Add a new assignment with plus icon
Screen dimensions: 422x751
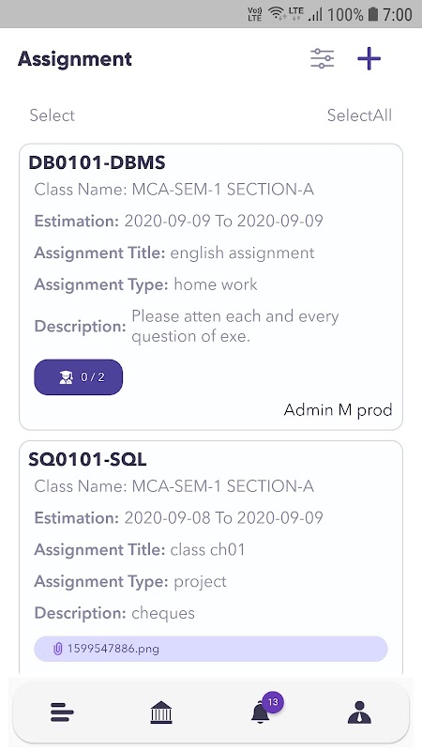point(369,58)
